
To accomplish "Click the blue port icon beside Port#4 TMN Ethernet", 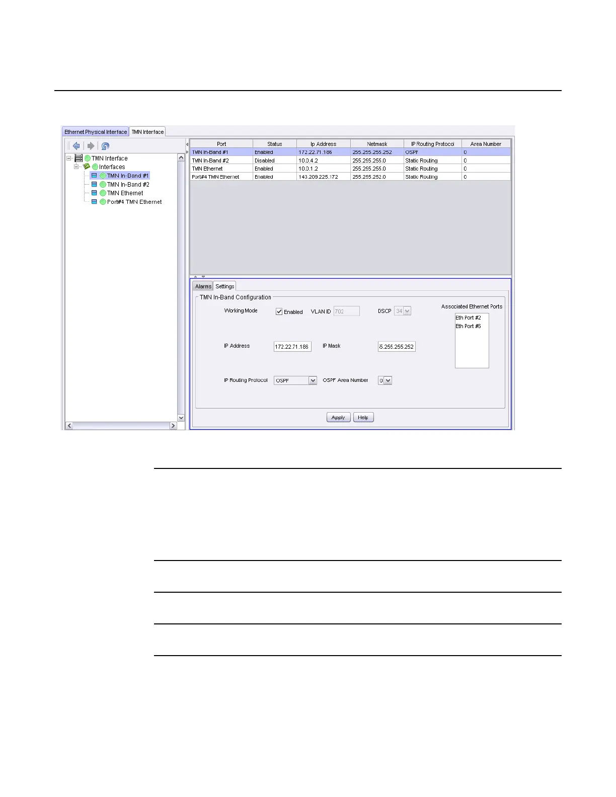I will pyautogui.click(x=94, y=202).
